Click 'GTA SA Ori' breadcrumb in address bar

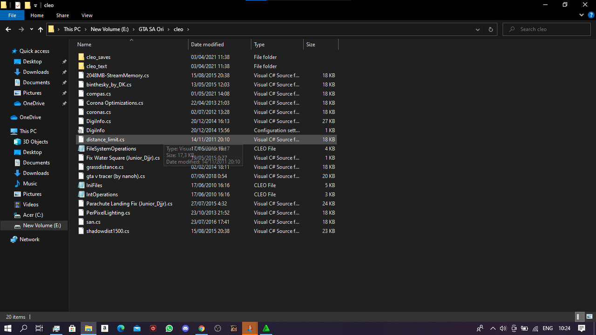coord(151,29)
